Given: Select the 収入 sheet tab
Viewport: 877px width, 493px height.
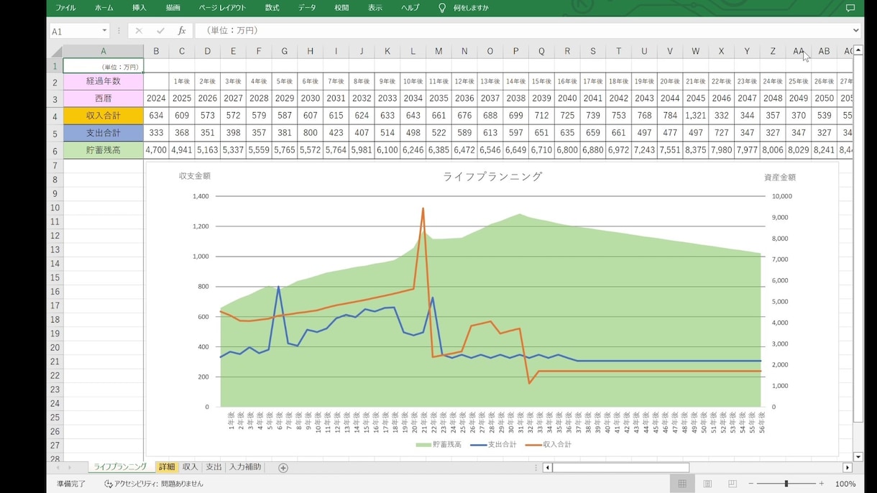Looking at the screenshot, I should (190, 467).
